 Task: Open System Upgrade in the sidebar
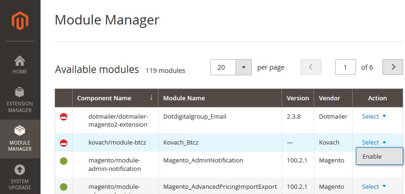[20, 178]
